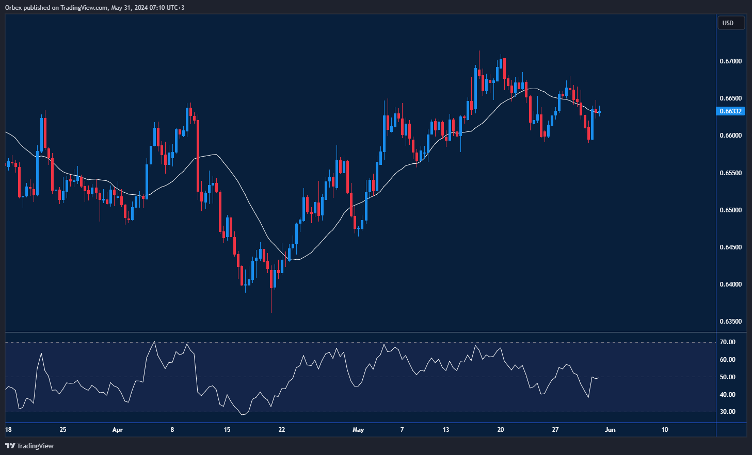Select the 27 date label on time axis
Screen dimensions: 752x455
(x=555, y=430)
